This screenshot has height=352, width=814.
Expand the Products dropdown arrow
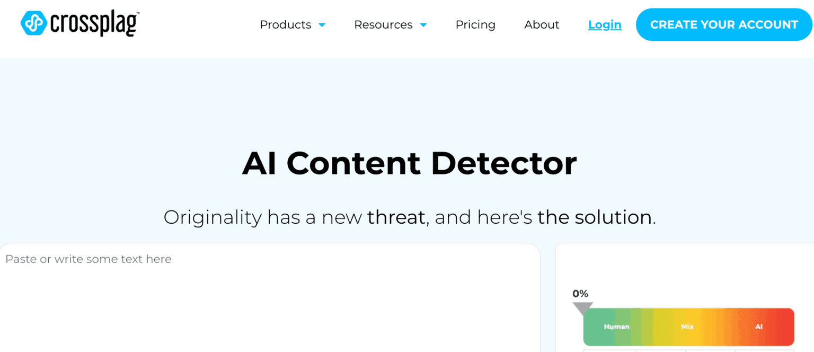coord(322,25)
